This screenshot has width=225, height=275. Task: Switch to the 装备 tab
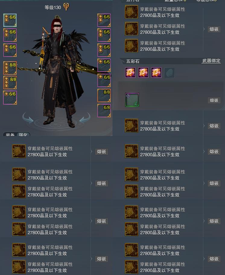[10, 134]
